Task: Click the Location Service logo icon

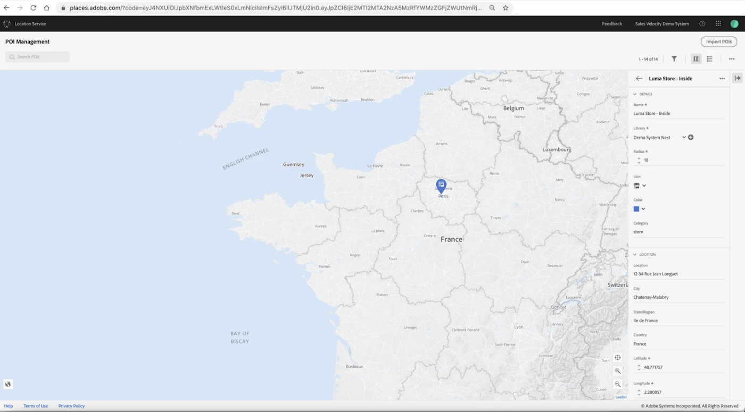Action: (7, 24)
